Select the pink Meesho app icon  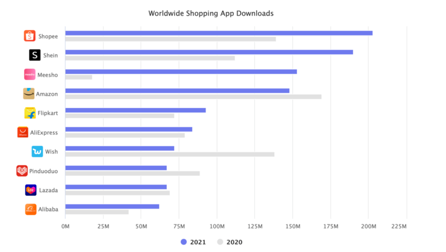[30, 75]
